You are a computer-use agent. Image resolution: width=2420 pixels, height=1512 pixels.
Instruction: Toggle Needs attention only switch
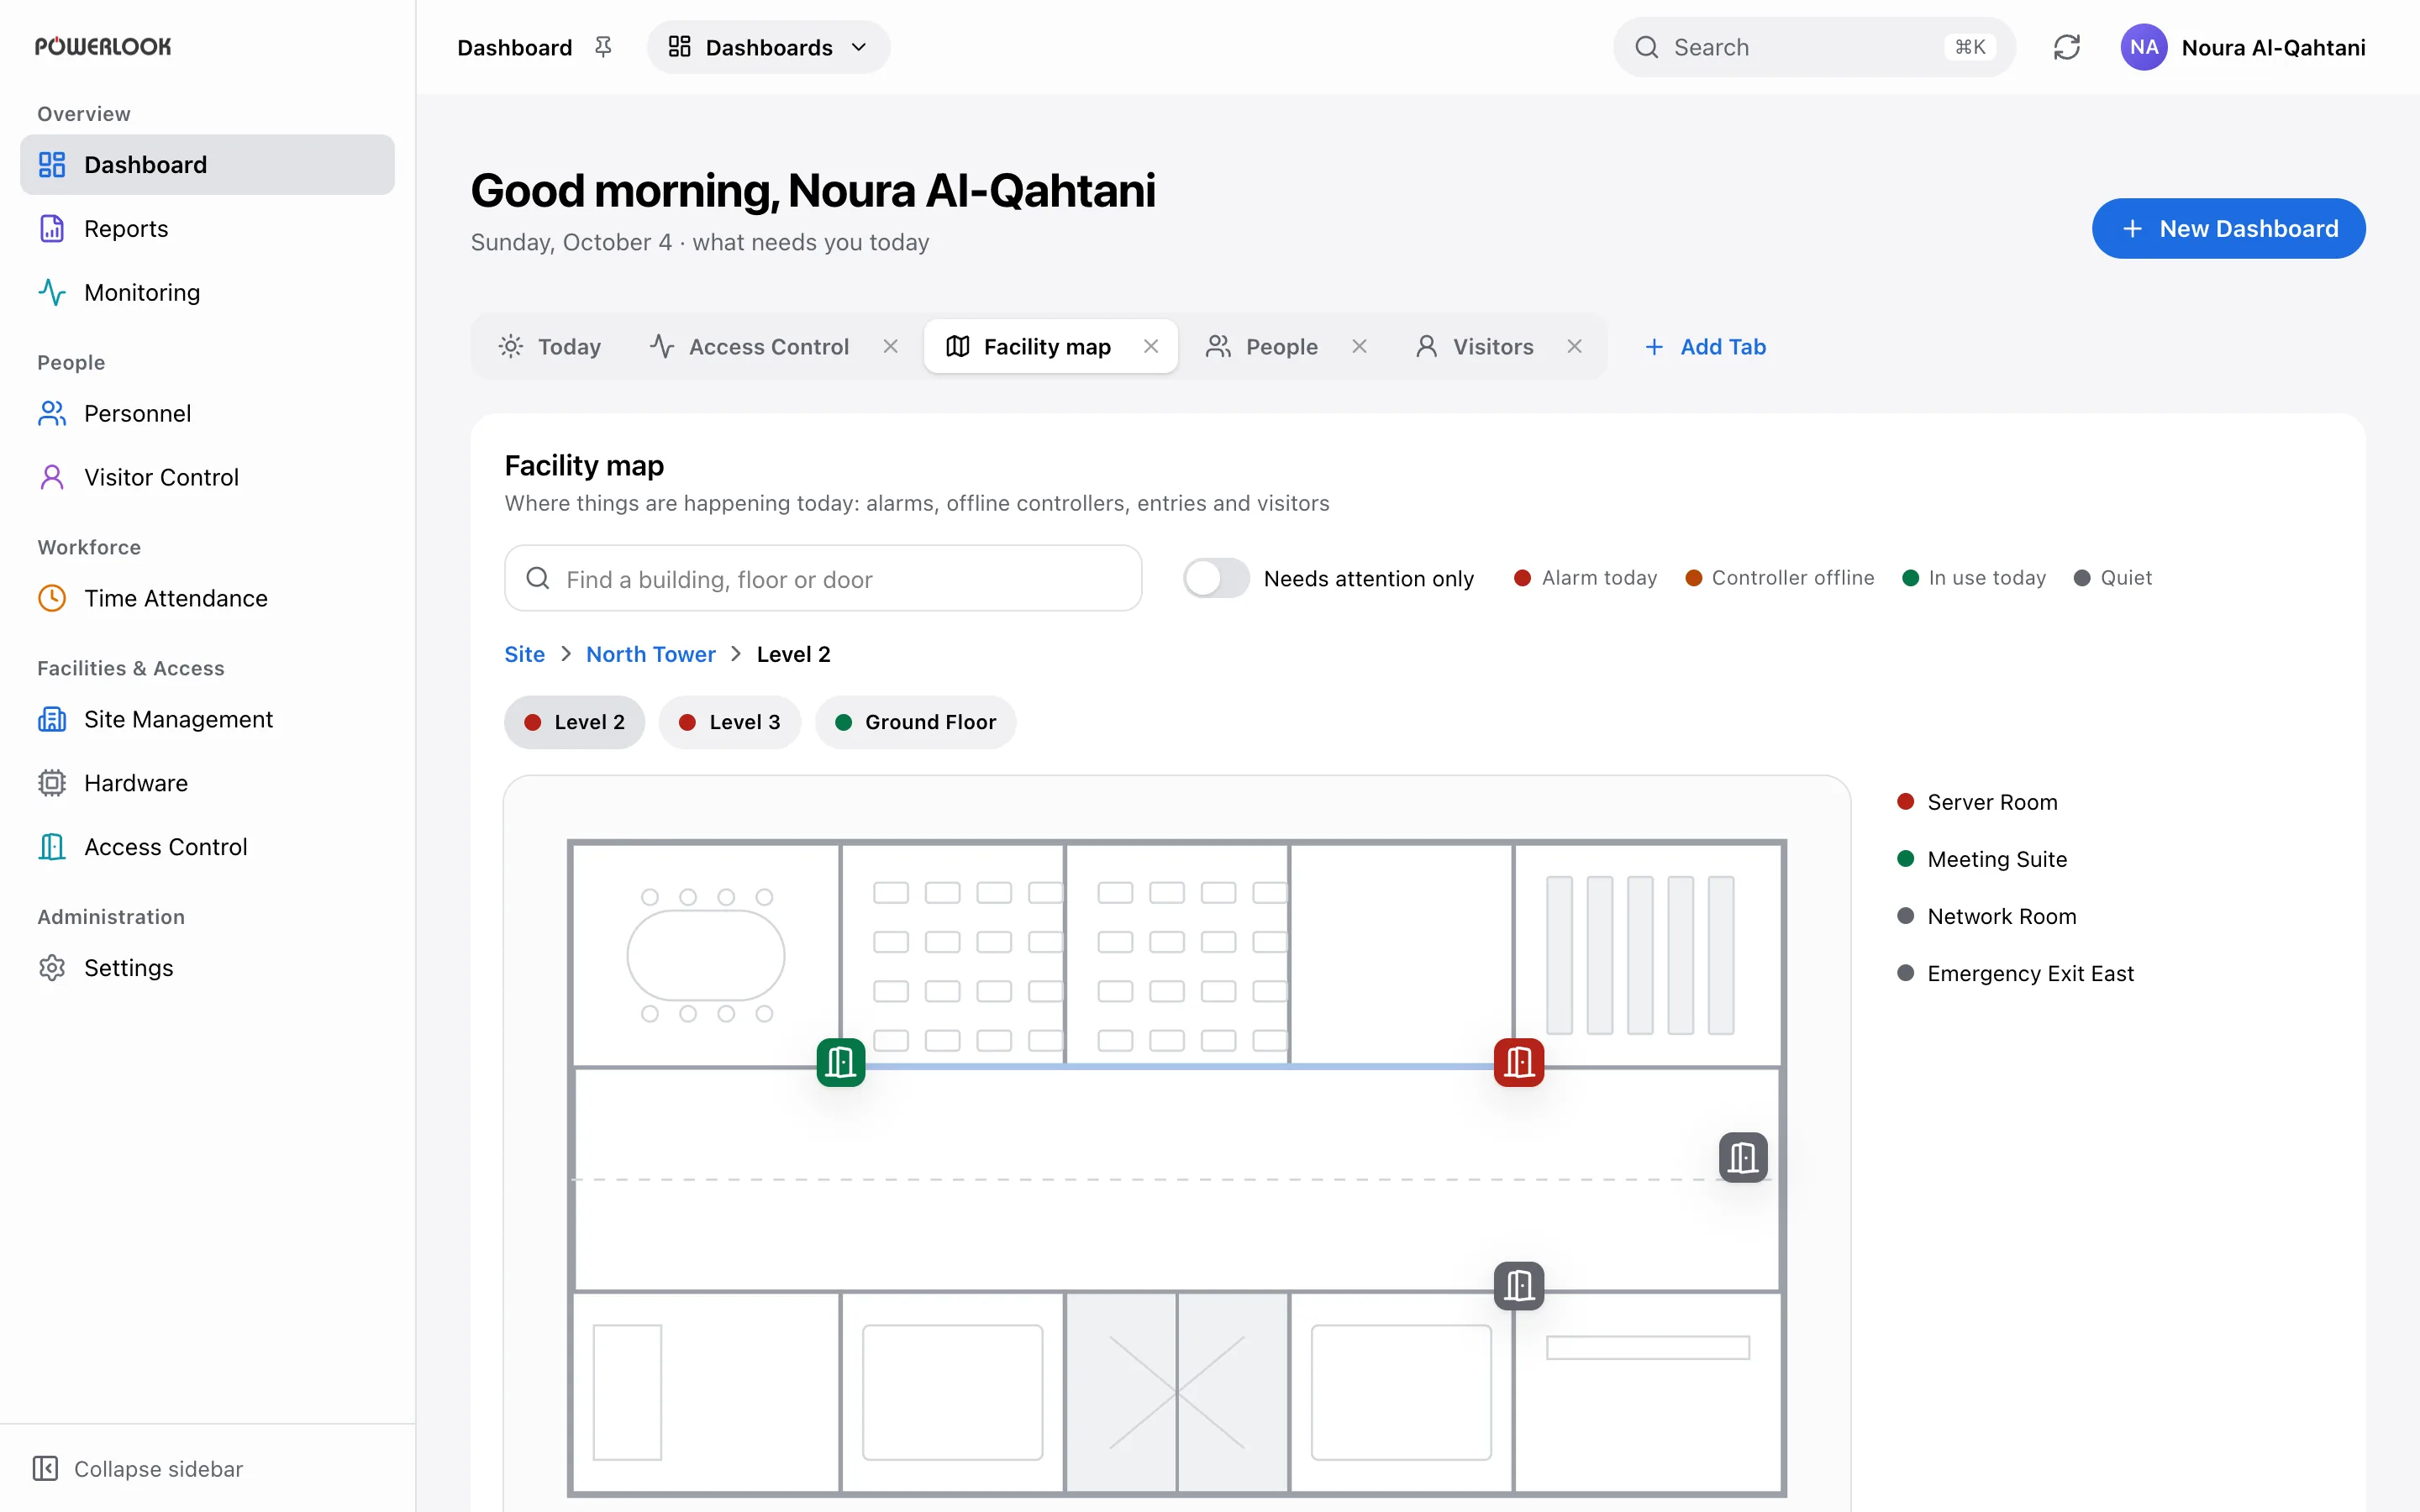tap(1216, 578)
